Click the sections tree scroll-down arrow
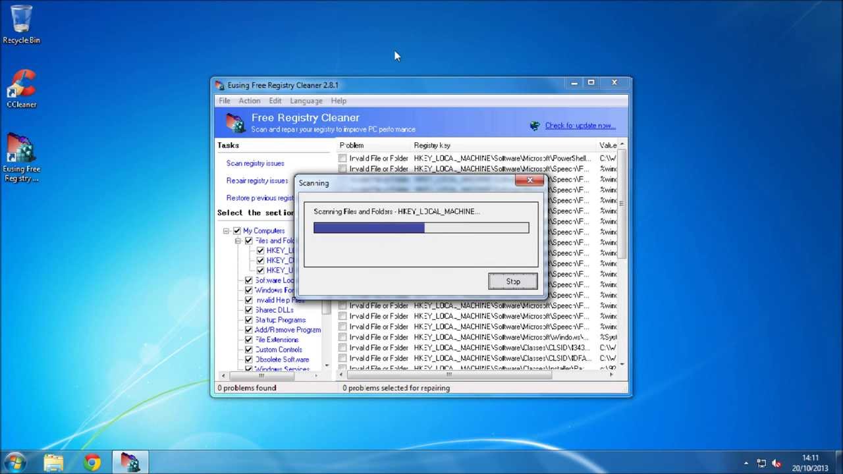843x474 pixels. (327, 365)
